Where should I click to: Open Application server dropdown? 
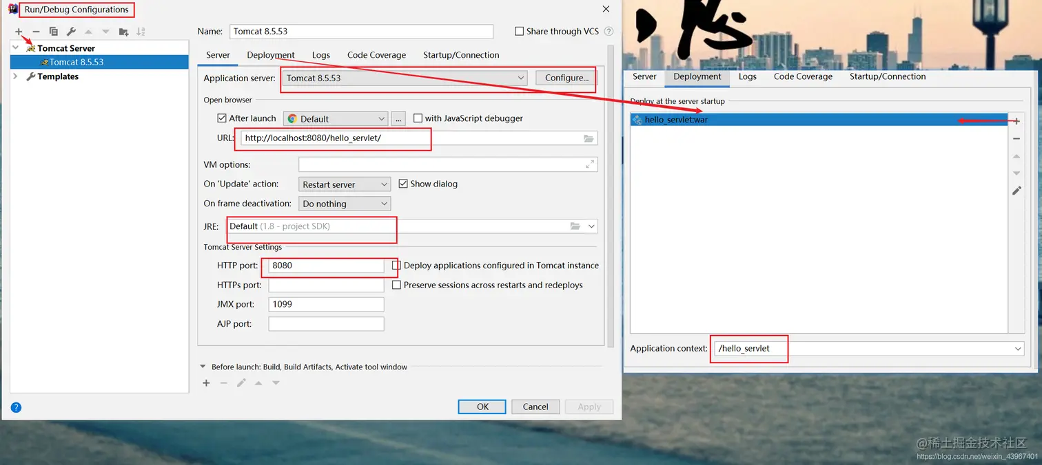tap(405, 78)
